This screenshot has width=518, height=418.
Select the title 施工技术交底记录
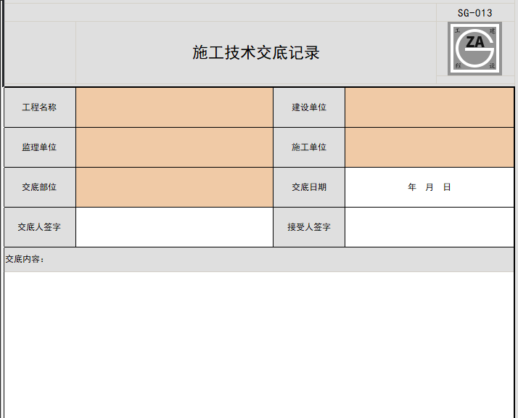256,52
